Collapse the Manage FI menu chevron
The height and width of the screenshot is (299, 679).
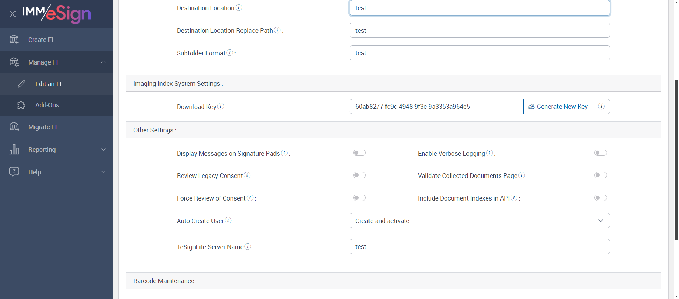pyautogui.click(x=103, y=62)
